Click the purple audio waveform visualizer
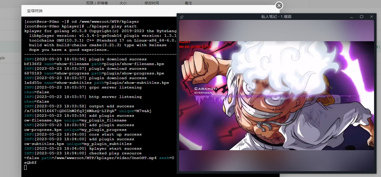 [x=211, y=98]
